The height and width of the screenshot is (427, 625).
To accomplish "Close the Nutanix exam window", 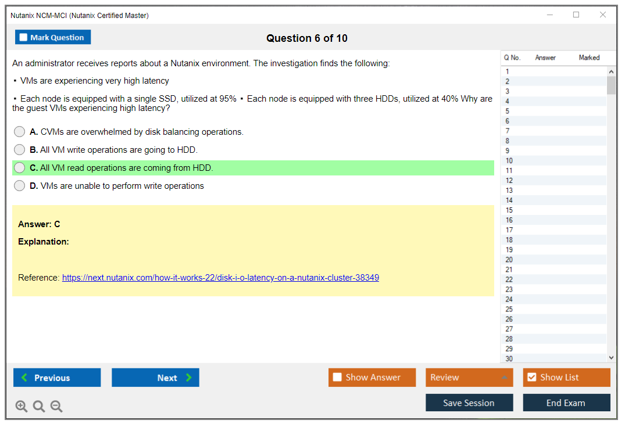I will 603,15.
